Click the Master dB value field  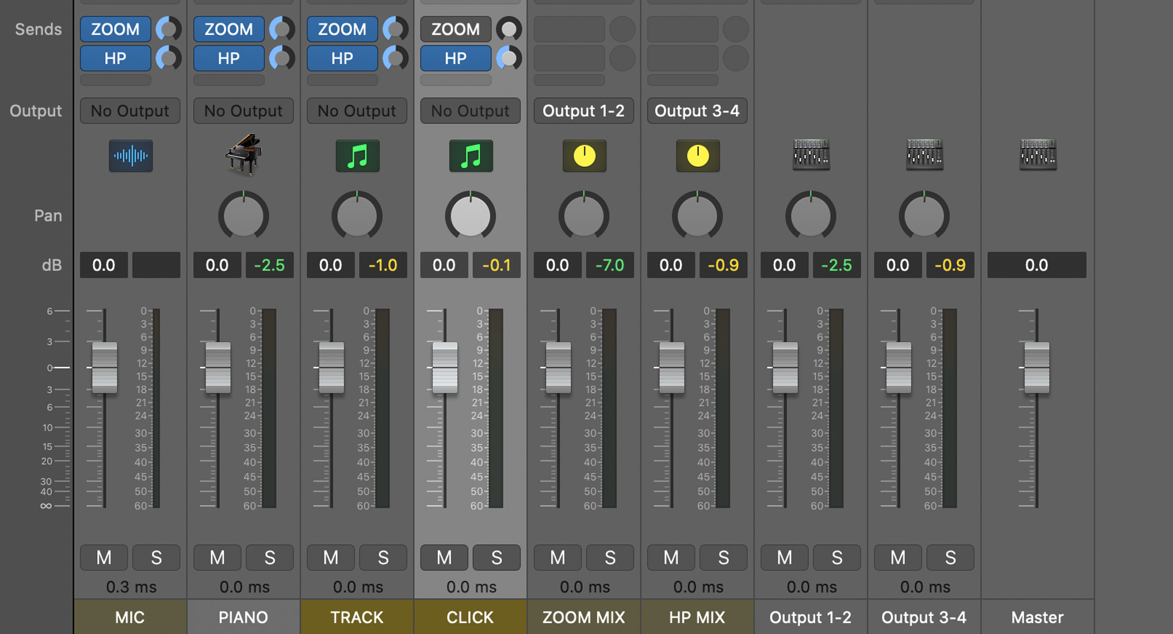click(1037, 265)
